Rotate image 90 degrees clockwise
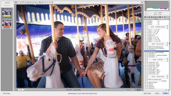Screen dimensions: 171x96 point(50,2)
